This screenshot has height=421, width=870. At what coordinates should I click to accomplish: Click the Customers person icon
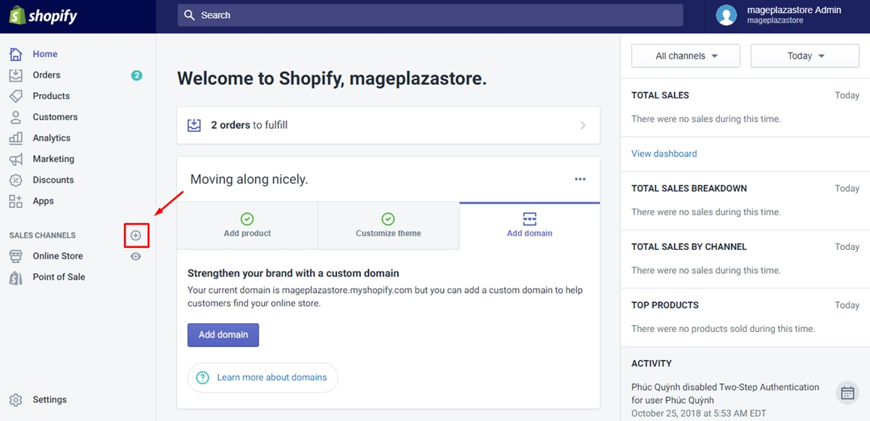pyautogui.click(x=16, y=117)
